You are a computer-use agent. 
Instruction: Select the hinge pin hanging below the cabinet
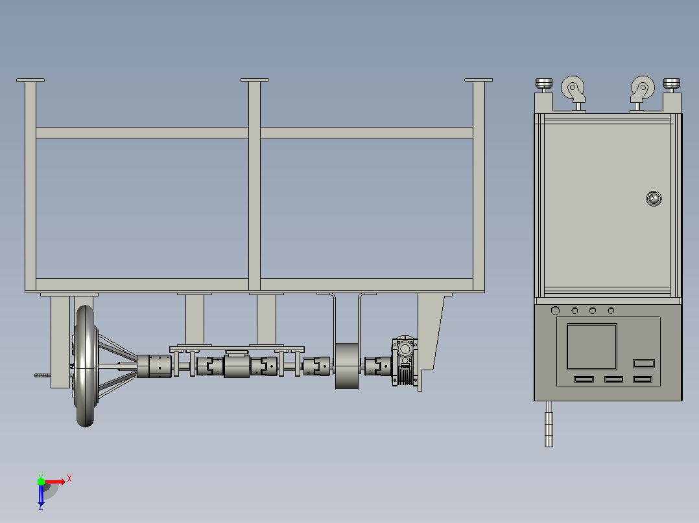[x=549, y=424]
